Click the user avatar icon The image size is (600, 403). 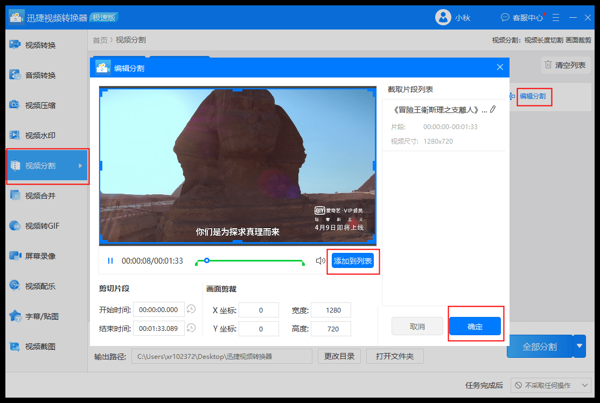443,17
